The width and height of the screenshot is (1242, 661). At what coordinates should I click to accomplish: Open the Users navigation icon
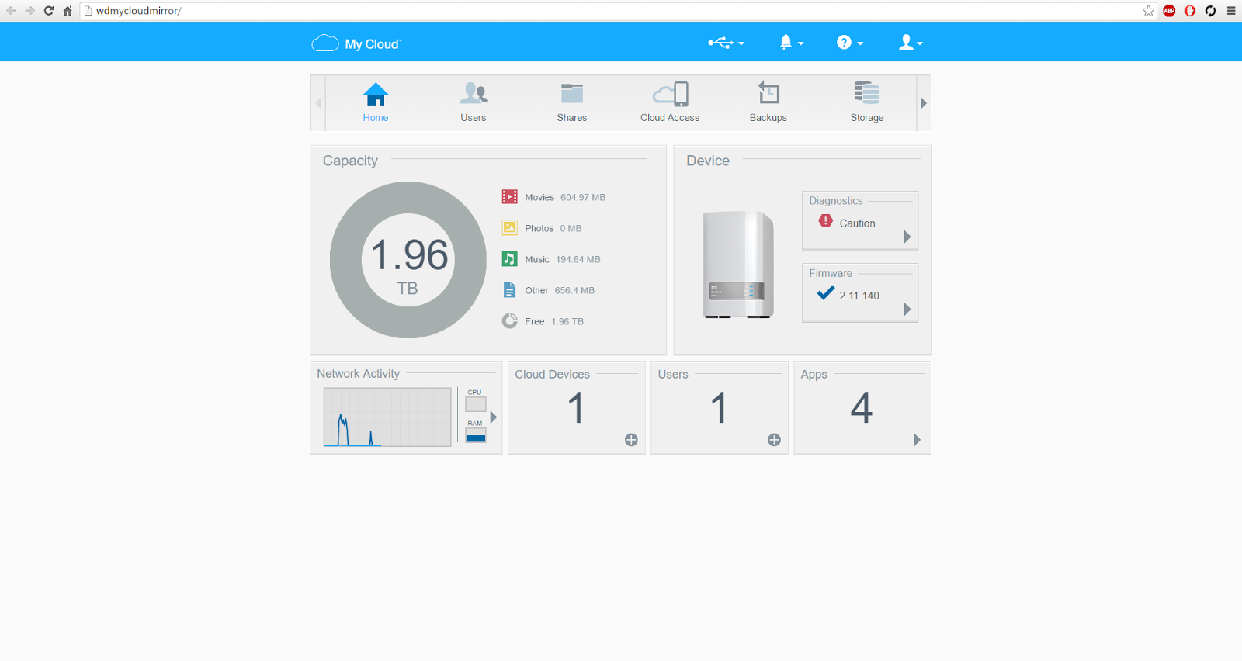(474, 93)
